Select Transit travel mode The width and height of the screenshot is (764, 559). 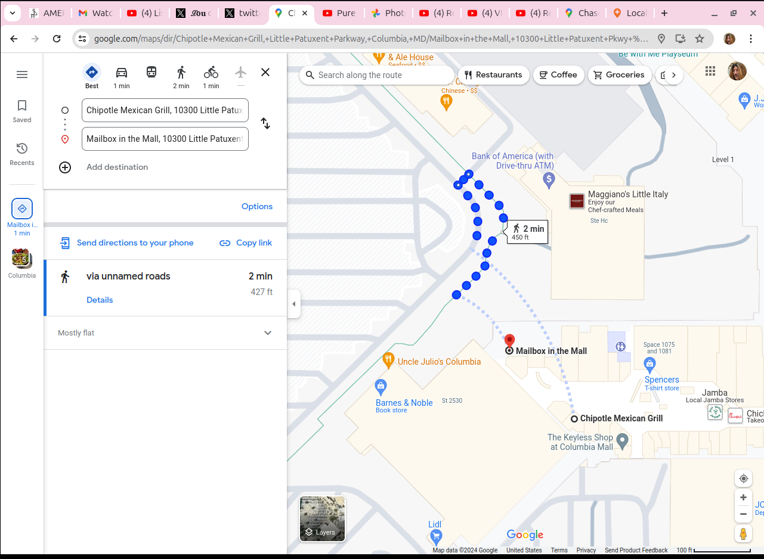151,73
